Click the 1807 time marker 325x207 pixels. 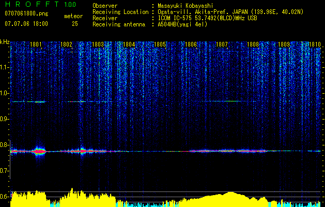[x=222, y=44]
